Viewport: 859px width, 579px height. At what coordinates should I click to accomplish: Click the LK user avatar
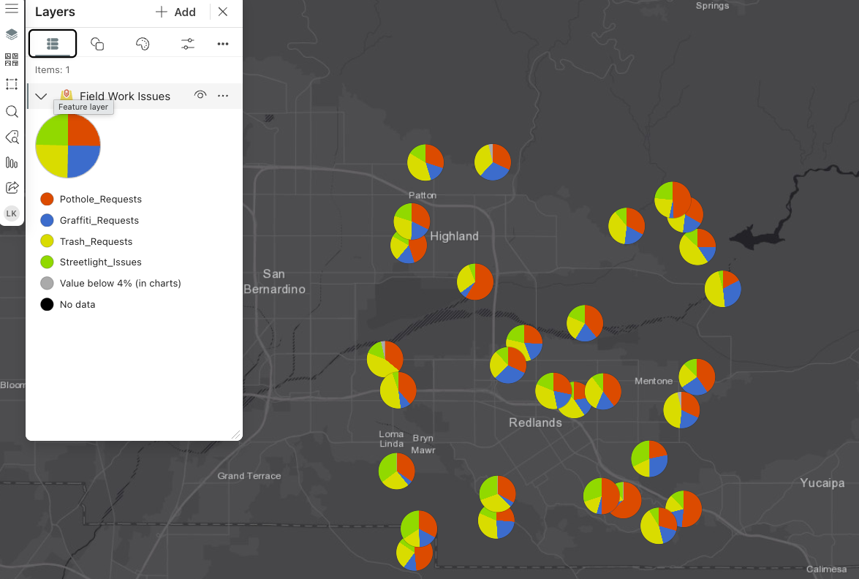coord(11,213)
